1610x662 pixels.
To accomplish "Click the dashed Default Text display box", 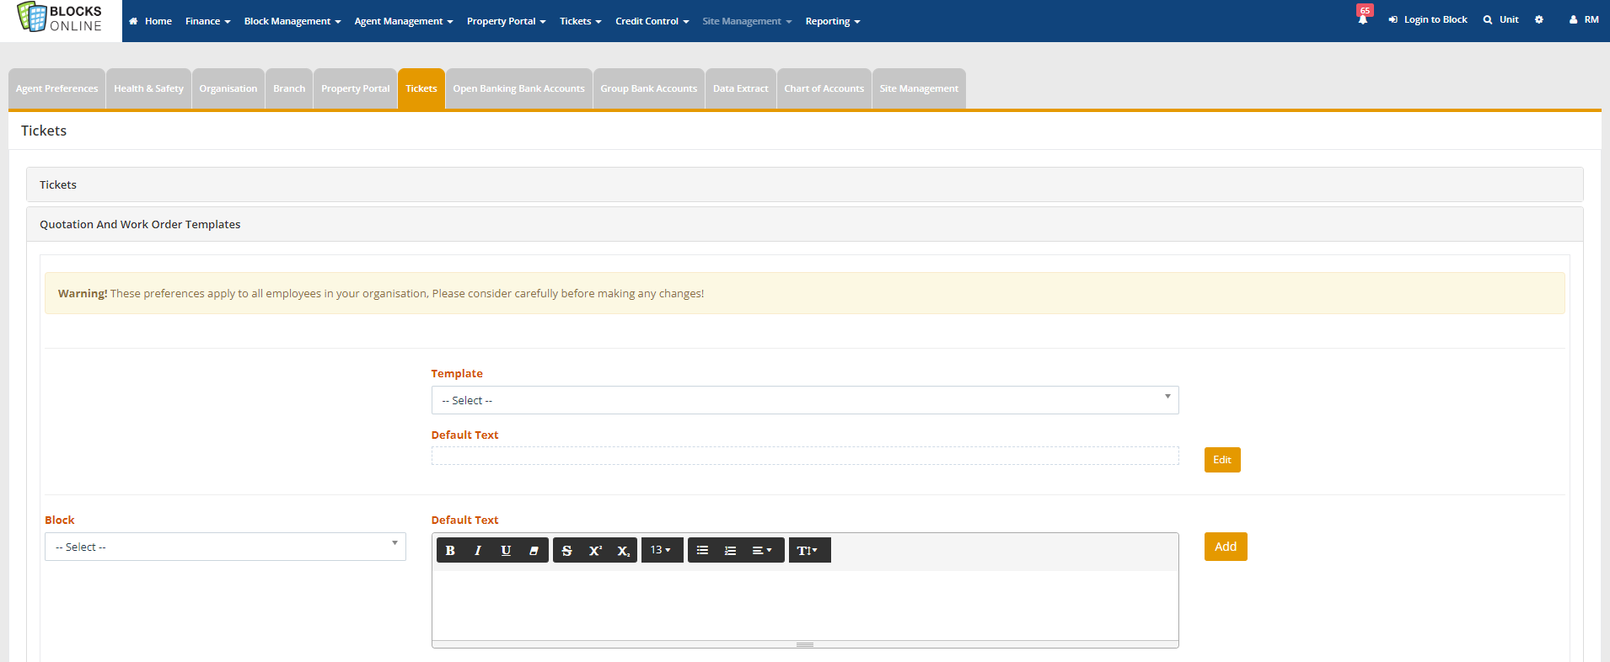I will (805, 456).
